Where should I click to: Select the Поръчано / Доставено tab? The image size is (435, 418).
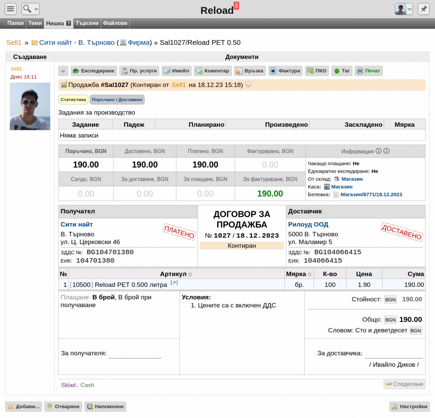point(117,100)
